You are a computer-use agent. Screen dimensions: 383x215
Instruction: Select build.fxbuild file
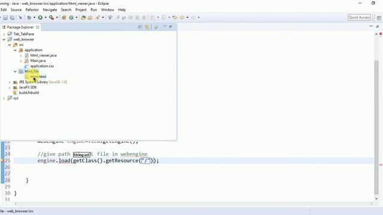coord(29,93)
